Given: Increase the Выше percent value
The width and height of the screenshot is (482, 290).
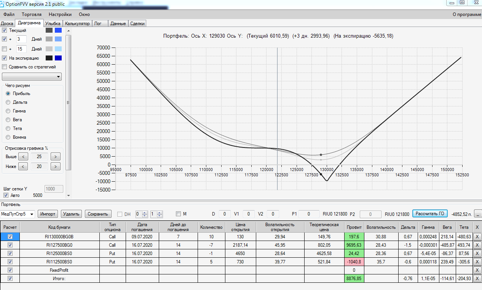Looking at the screenshot, I should point(56,157).
